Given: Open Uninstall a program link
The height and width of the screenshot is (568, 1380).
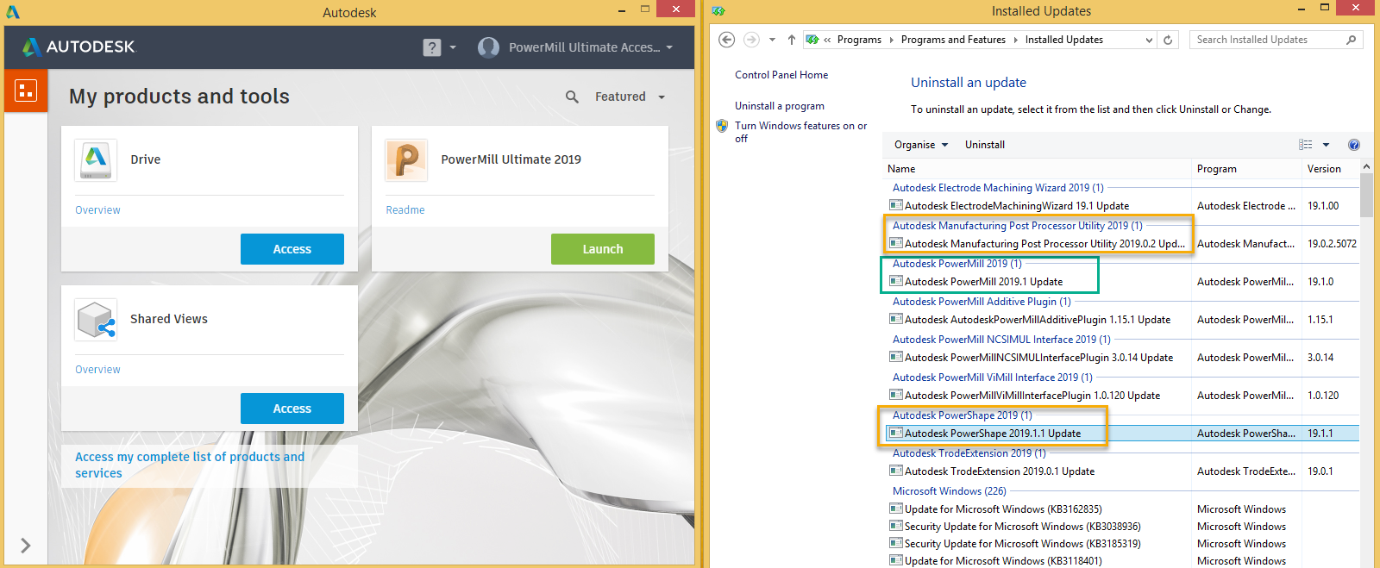Looking at the screenshot, I should (x=780, y=106).
